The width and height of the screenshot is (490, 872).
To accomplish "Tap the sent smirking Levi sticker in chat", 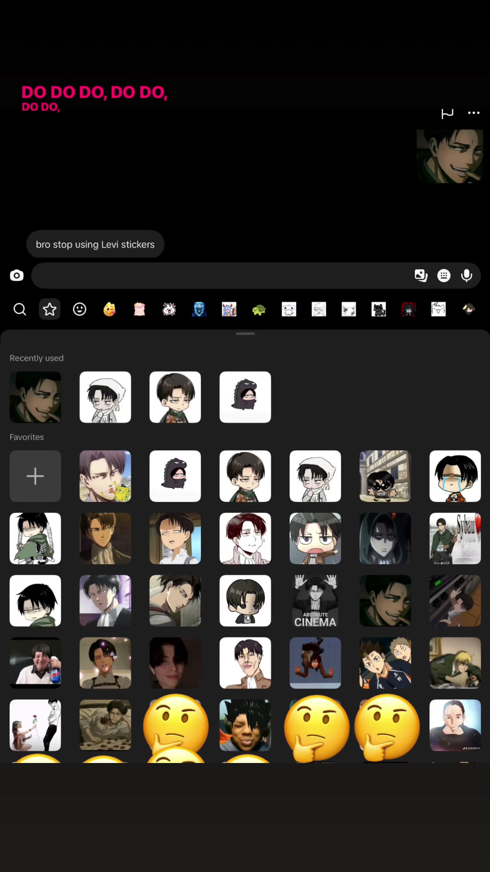I will click(450, 156).
